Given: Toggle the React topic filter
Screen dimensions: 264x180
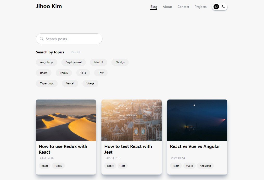Looking at the screenshot, I should [43, 73].
